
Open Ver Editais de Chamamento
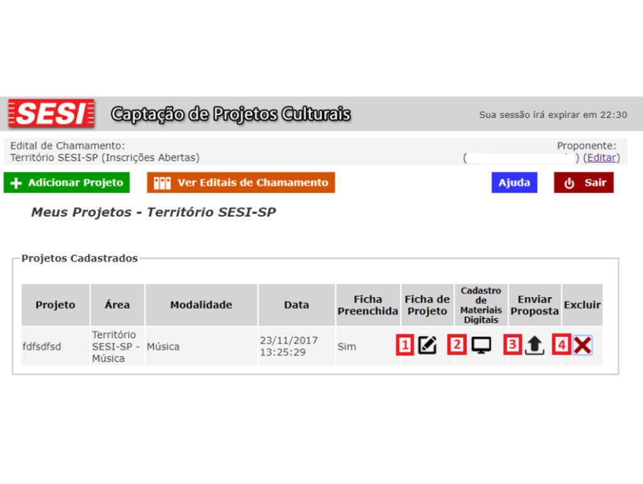240,182
